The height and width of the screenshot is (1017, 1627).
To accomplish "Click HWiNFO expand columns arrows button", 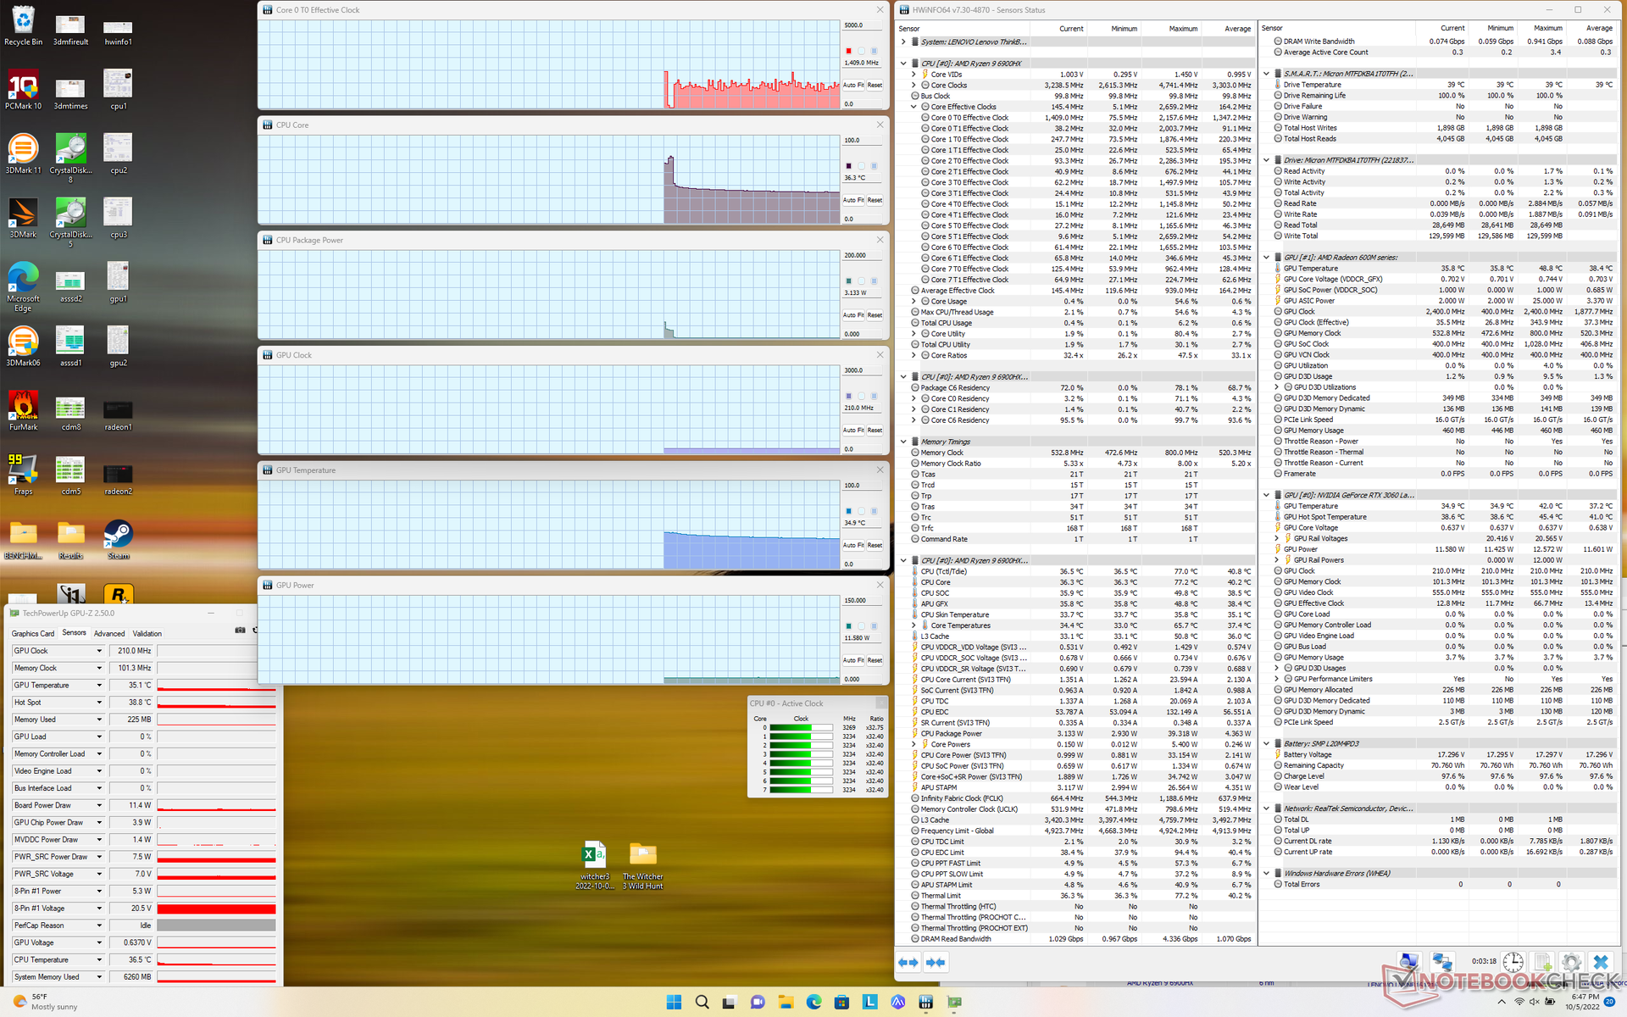I will pyautogui.click(x=908, y=963).
